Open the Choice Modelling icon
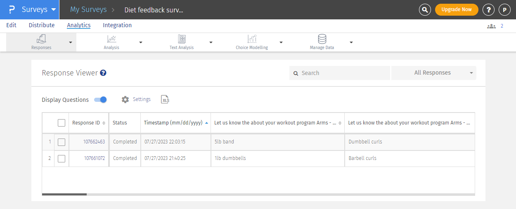The height and width of the screenshot is (209, 516). [x=252, y=39]
